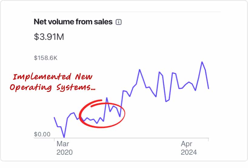Click the highest peak of the line chart
Screen dimensions: 248x168
[202, 62]
